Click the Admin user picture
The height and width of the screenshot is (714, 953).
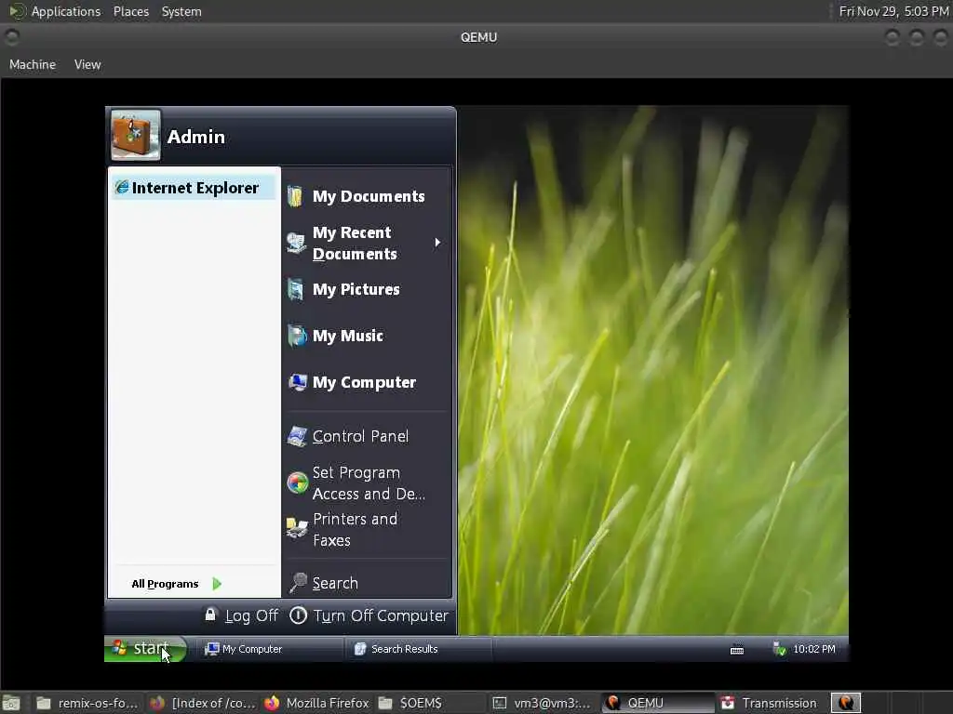click(x=136, y=135)
